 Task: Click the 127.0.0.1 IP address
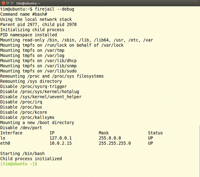(x=61, y=138)
